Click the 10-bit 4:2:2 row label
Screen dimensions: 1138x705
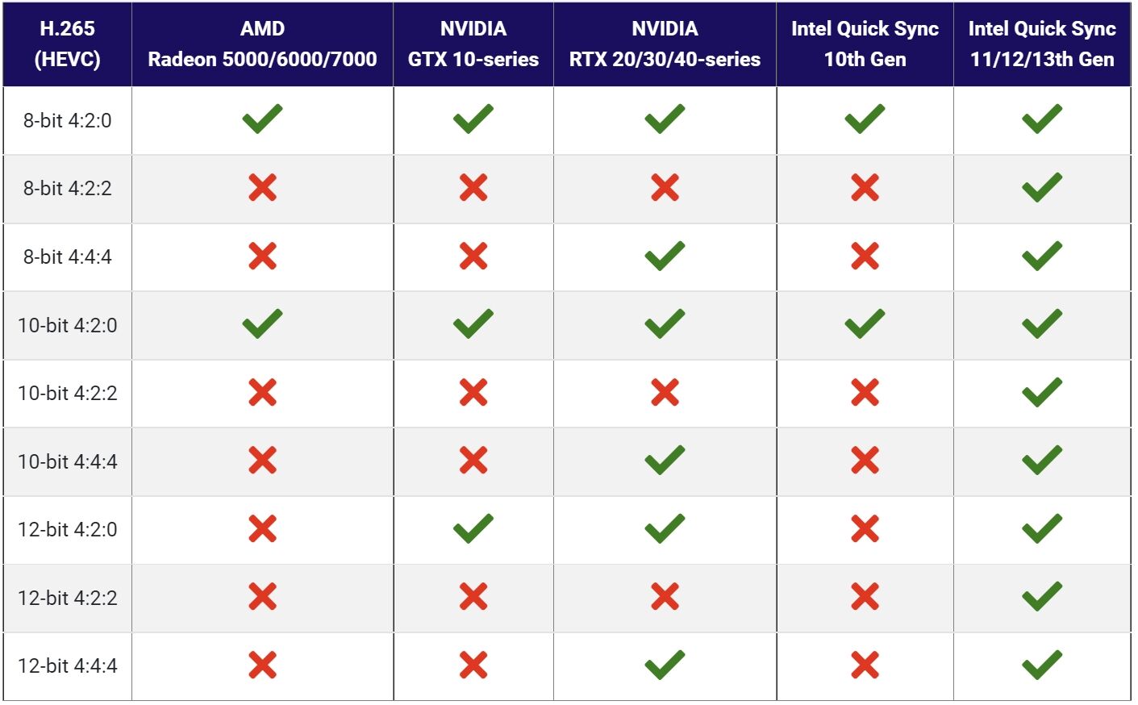click(x=68, y=393)
